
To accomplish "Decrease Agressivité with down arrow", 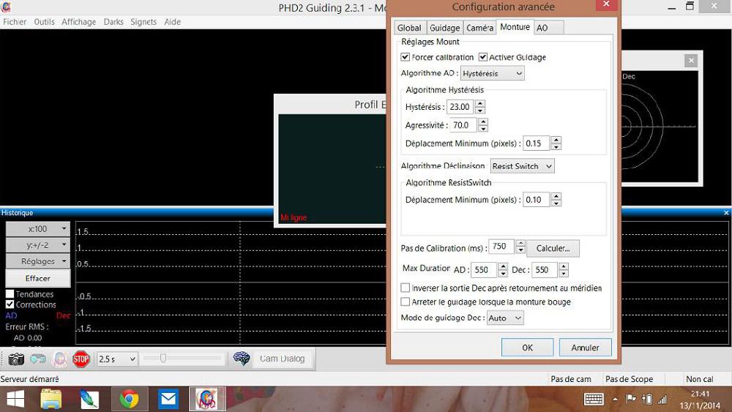I will pos(483,128).
